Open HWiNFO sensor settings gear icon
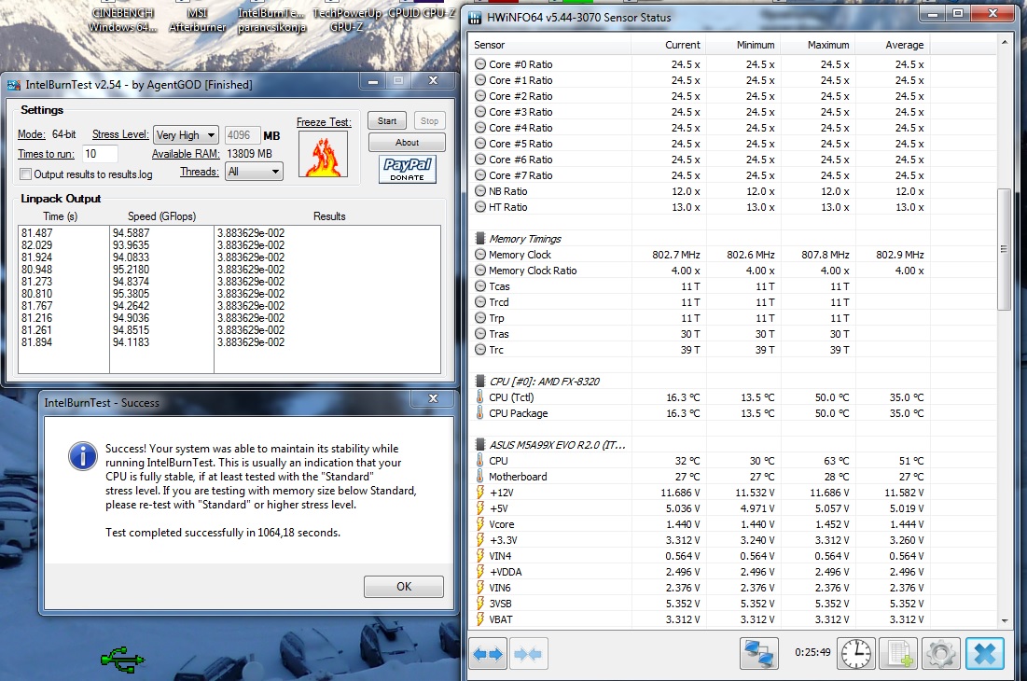The image size is (1027, 681). pyautogui.click(x=940, y=654)
